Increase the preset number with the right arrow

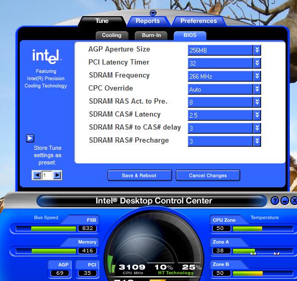pyautogui.click(x=57, y=175)
